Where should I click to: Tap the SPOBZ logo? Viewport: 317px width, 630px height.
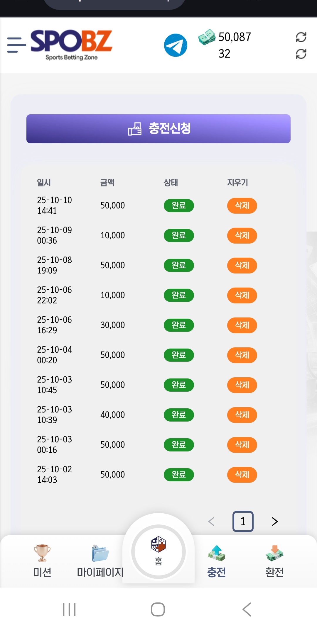tap(71, 45)
